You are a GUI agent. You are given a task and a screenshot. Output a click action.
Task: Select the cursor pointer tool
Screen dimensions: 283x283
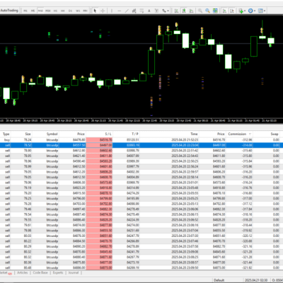(x=95, y=11)
